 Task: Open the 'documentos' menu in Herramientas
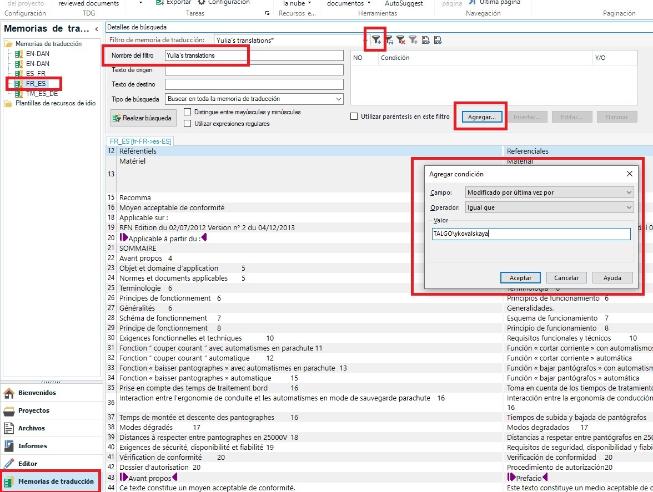(347, 3)
